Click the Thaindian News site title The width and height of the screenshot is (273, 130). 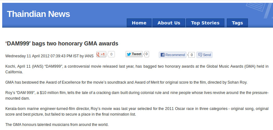[x=38, y=14]
